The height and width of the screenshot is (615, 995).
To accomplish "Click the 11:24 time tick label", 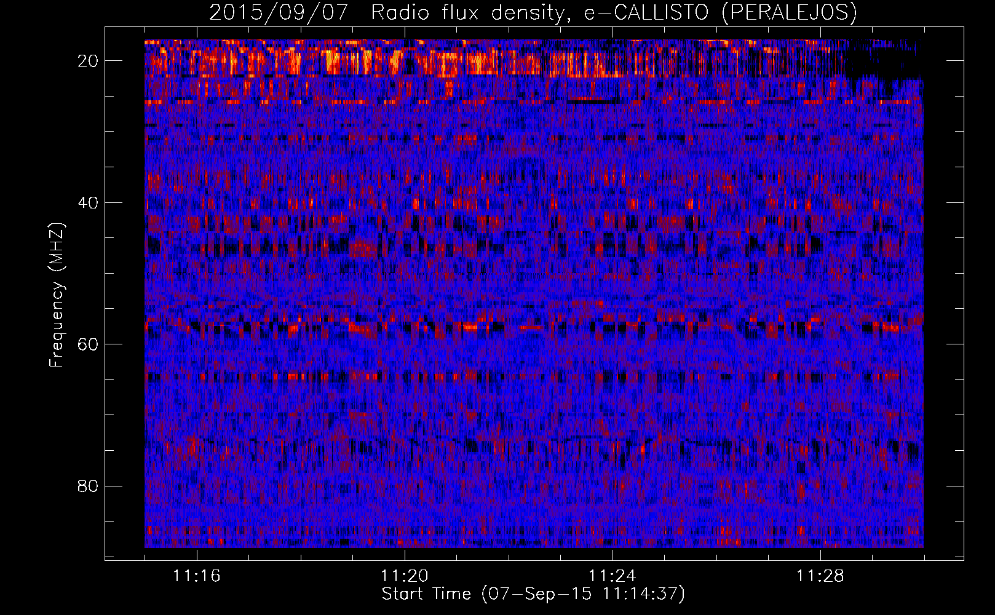I will coord(612,576).
